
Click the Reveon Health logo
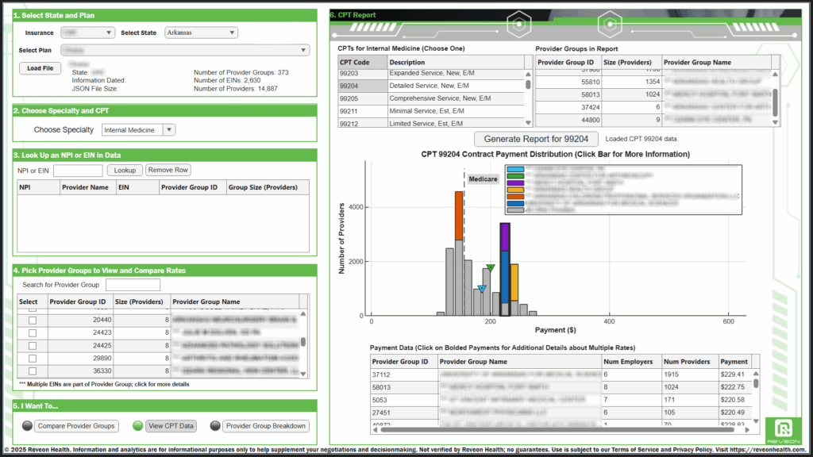pyautogui.click(x=783, y=428)
